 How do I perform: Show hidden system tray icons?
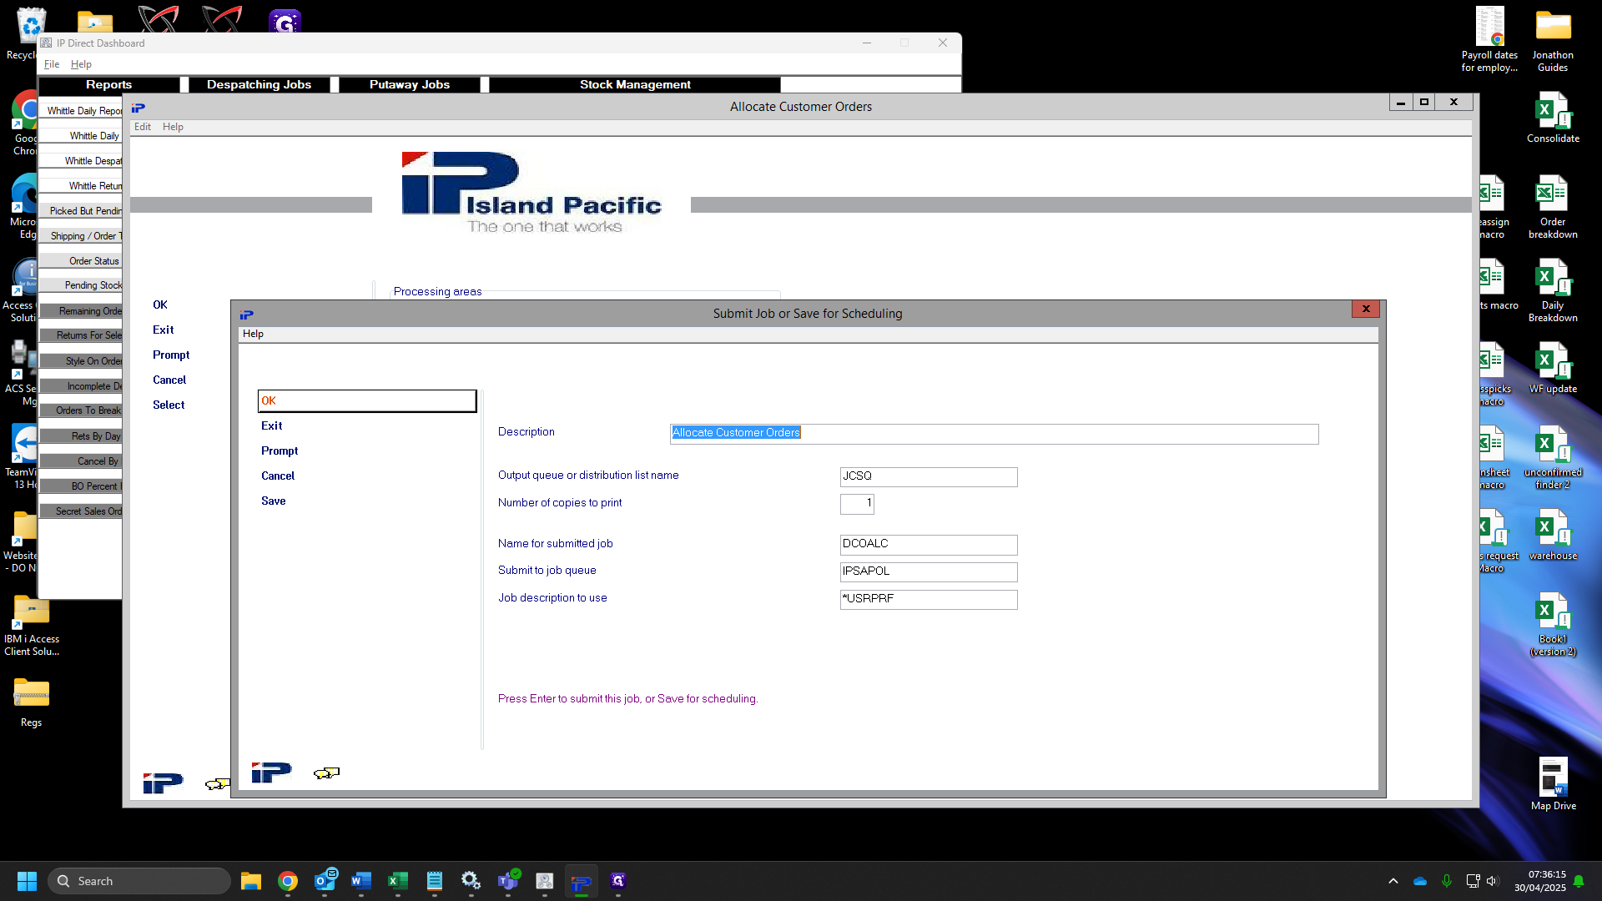coord(1393,881)
